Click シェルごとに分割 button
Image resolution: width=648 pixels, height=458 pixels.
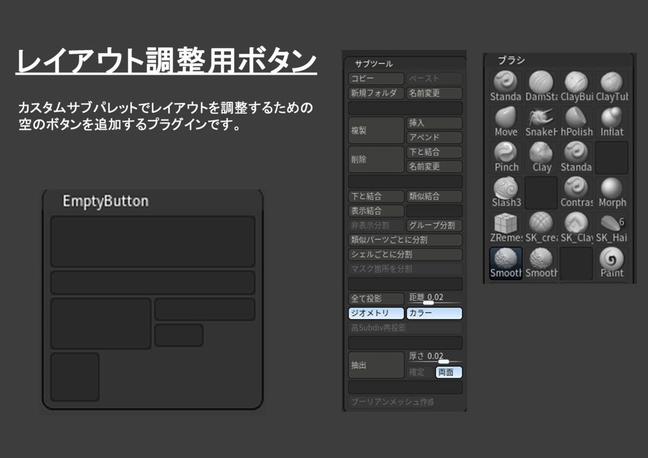(405, 254)
